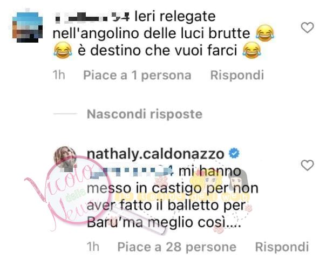This screenshot has height=280, width=333.
Task: Select the laughing emoji after 'vuoi farci'
Action: tap(252, 50)
